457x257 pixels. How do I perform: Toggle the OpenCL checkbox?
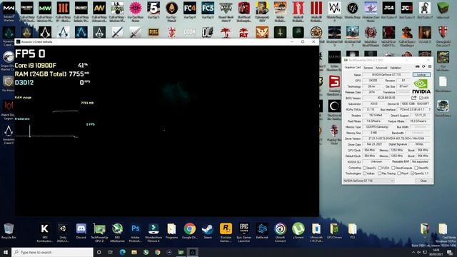[364, 168]
